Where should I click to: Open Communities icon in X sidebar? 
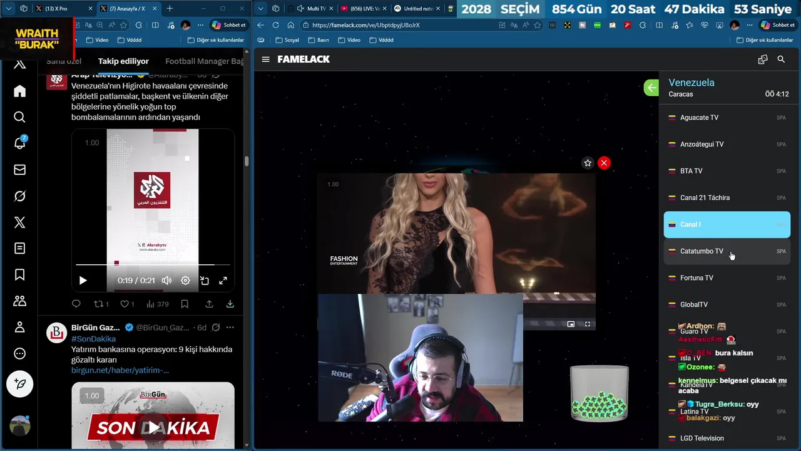click(x=19, y=301)
